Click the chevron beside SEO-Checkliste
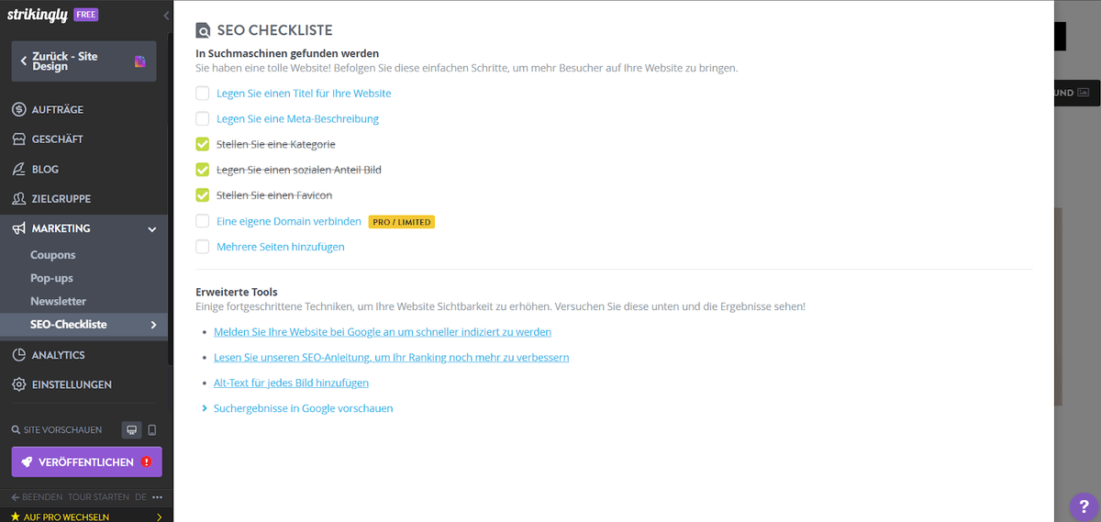The width and height of the screenshot is (1101, 522). [x=153, y=325]
